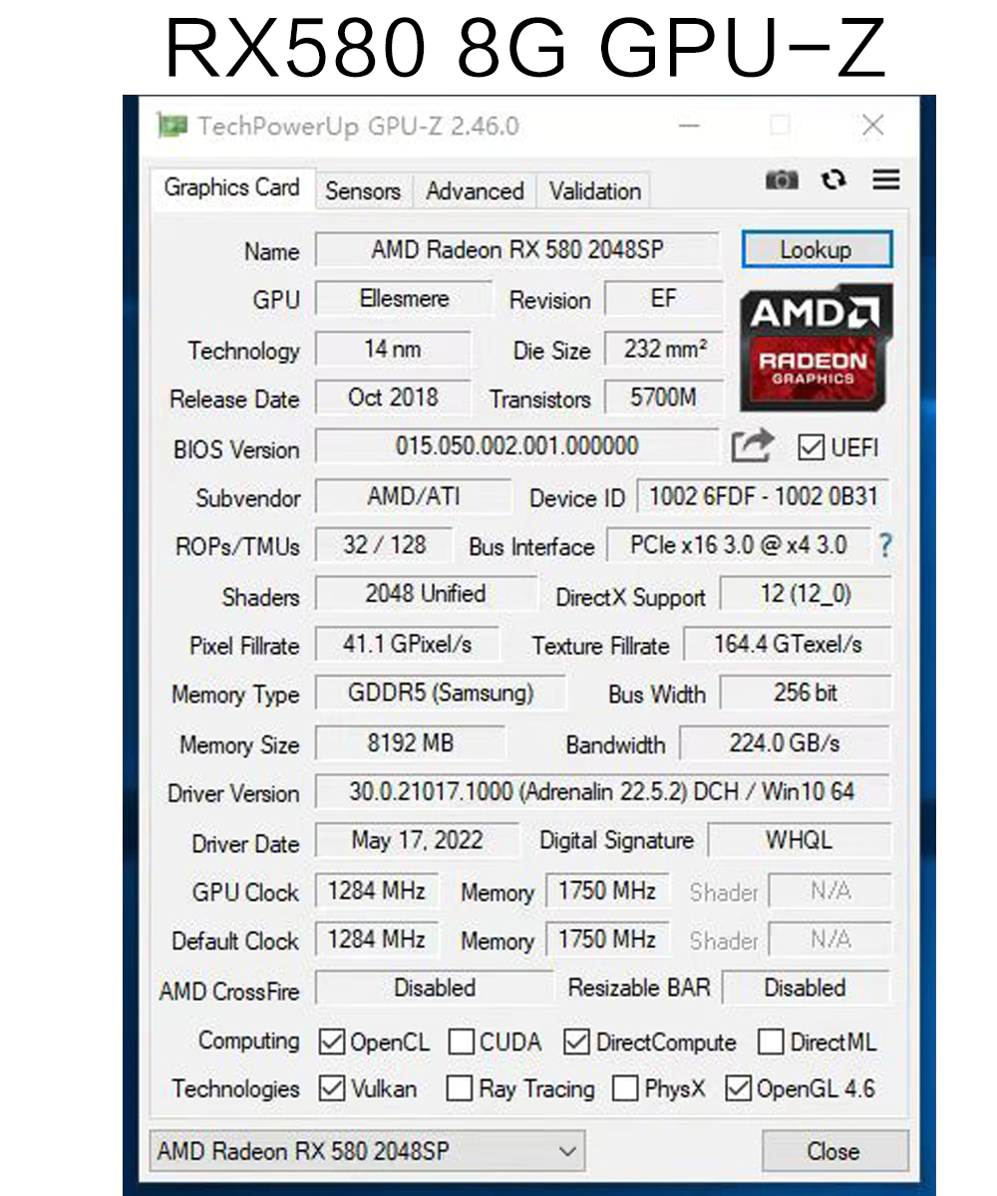Click the Driver Date field May 17, 2022
This screenshot has width=997, height=1196.
418,841
